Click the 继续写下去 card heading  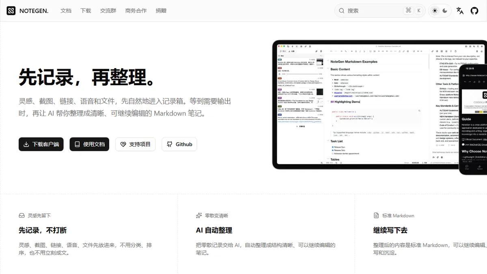point(390,230)
